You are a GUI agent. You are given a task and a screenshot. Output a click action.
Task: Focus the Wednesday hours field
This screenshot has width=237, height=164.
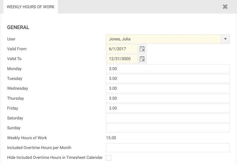pos(168,88)
